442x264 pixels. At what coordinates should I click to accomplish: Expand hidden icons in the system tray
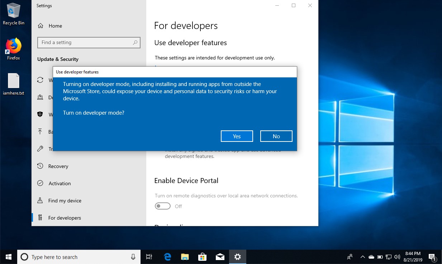point(362,256)
